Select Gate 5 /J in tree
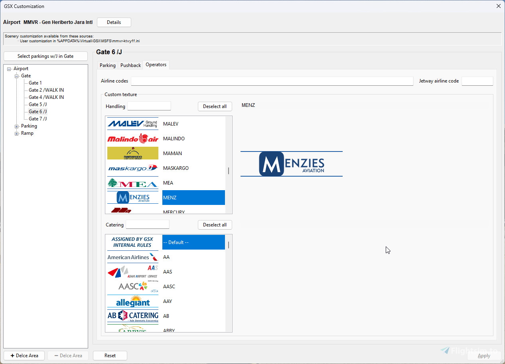 pyautogui.click(x=37, y=104)
